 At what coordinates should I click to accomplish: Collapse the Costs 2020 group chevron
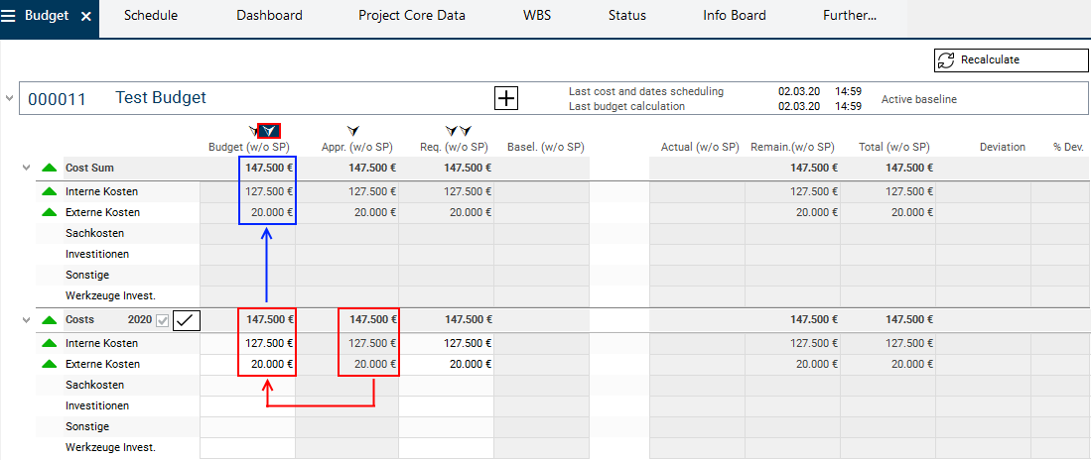point(27,320)
